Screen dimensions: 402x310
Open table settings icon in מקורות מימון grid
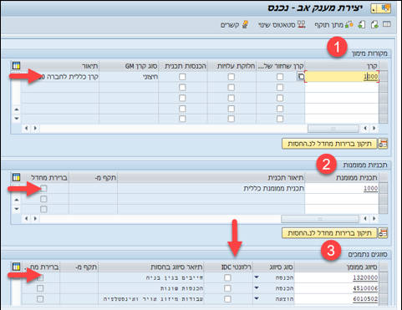click(17, 66)
